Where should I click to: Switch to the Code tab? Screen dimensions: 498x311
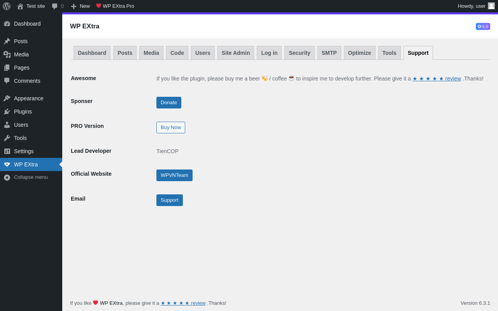click(x=177, y=53)
